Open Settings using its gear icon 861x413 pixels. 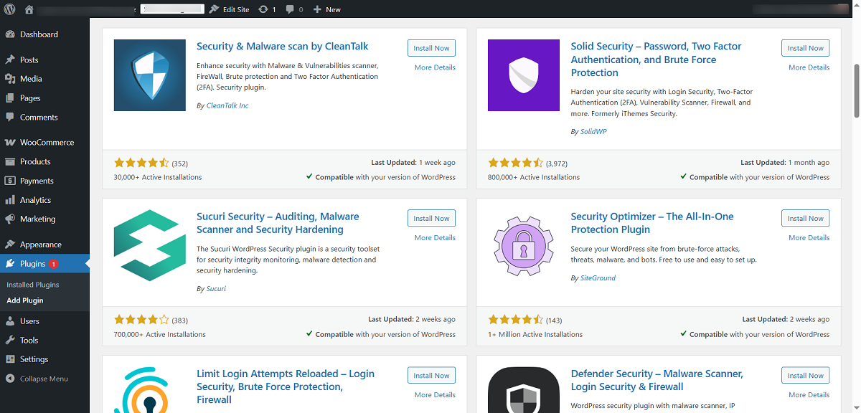[12, 359]
